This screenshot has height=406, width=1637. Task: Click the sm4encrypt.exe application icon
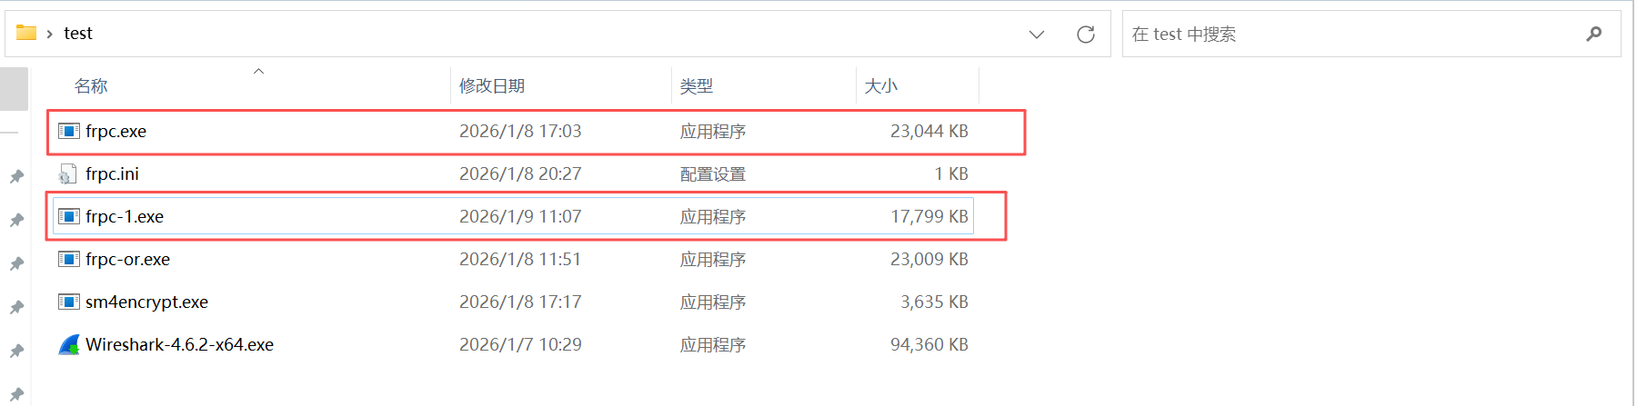(68, 302)
